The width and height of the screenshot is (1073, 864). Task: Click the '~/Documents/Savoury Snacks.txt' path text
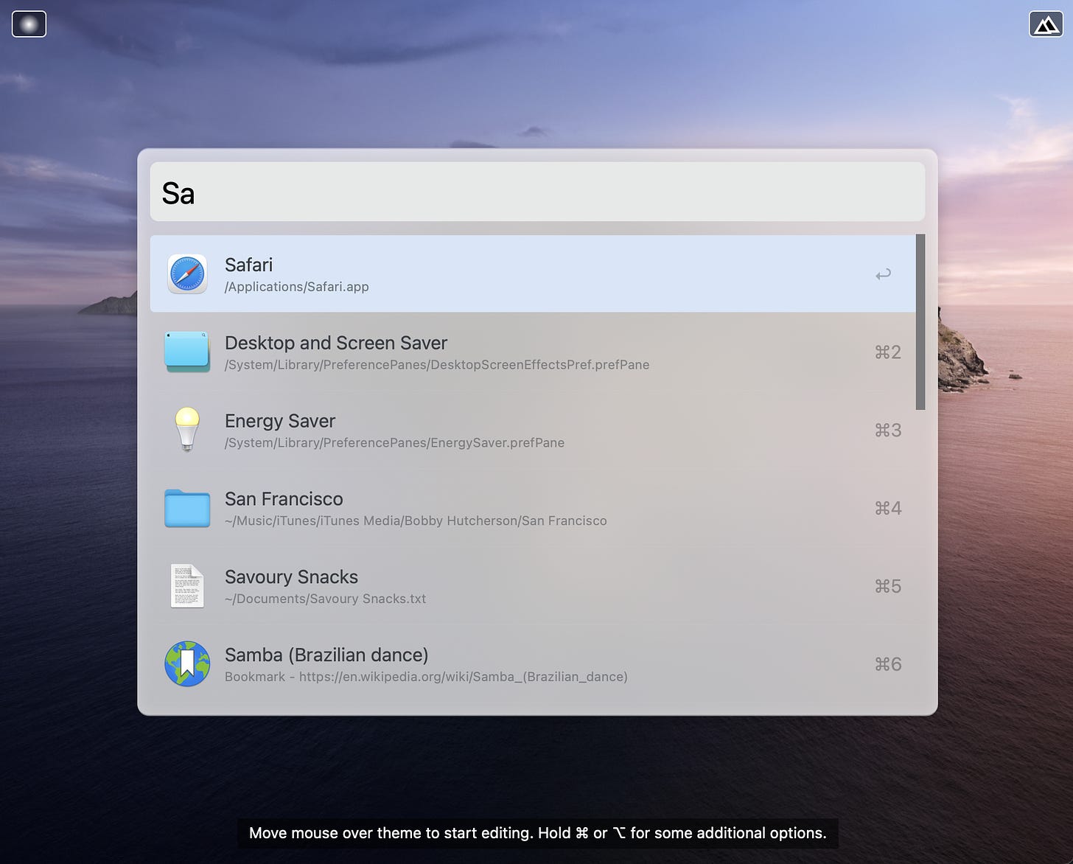(x=325, y=599)
